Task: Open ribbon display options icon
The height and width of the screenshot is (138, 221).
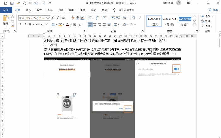Action: pyautogui.click(x=188, y=3)
